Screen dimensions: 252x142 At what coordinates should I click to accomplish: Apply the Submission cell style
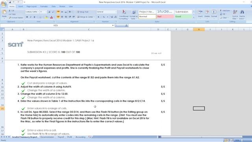click(x=183, y=12)
